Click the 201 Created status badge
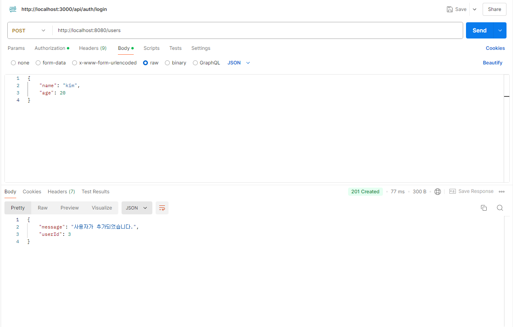 pyautogui.click(x=365, y=192)
